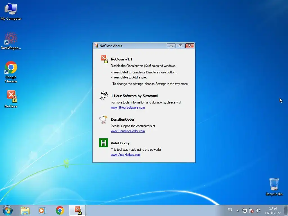This screenshot has width=288, height=216.
Task: Select the NoClose taskbar button
Action: (x=77, y=210)
